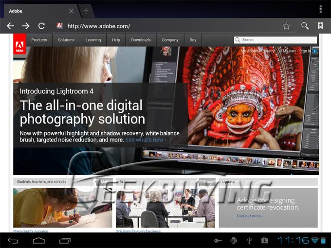Tap the Android debug icon in status bar
Image resolution: width=331 pixels, height=248 pixels.
coord(234,240)
